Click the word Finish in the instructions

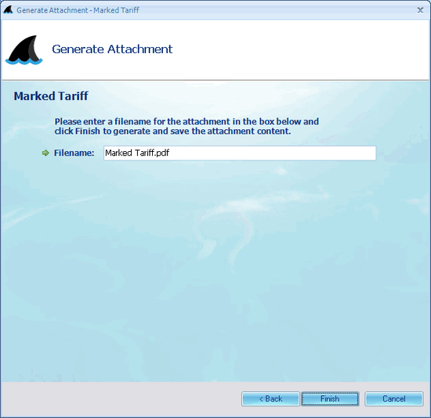click(x=88, y=131)
